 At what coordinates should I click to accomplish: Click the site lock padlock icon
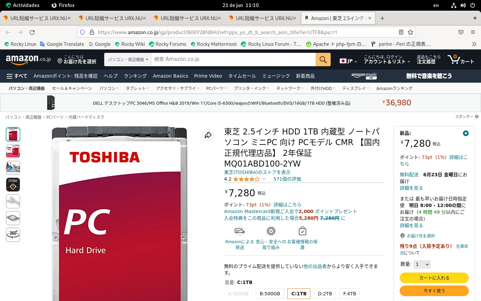[x=92, y=32]
